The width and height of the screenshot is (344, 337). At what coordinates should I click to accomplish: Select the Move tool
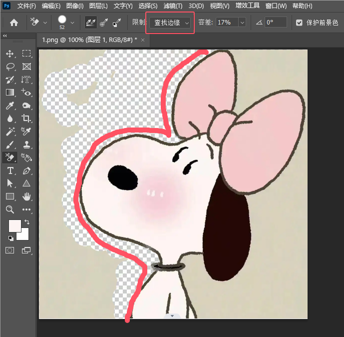coord(10,53)
